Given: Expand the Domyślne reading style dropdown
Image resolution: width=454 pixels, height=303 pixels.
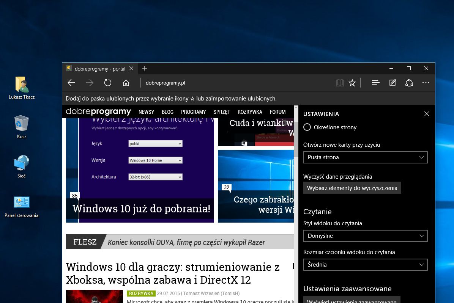Looking at the screenshot, I should pyautogui.click(x=366, y=236).
